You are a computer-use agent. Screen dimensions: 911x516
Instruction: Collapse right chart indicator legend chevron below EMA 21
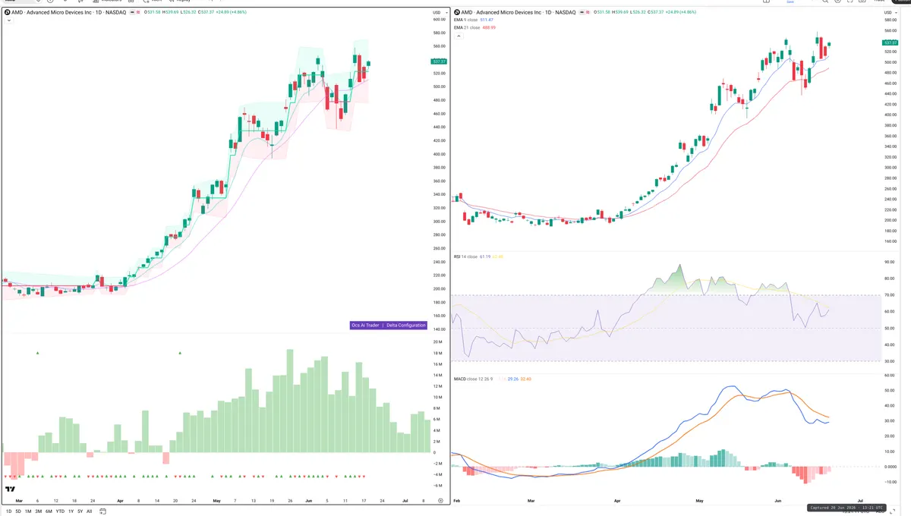(x=458, y=35)
